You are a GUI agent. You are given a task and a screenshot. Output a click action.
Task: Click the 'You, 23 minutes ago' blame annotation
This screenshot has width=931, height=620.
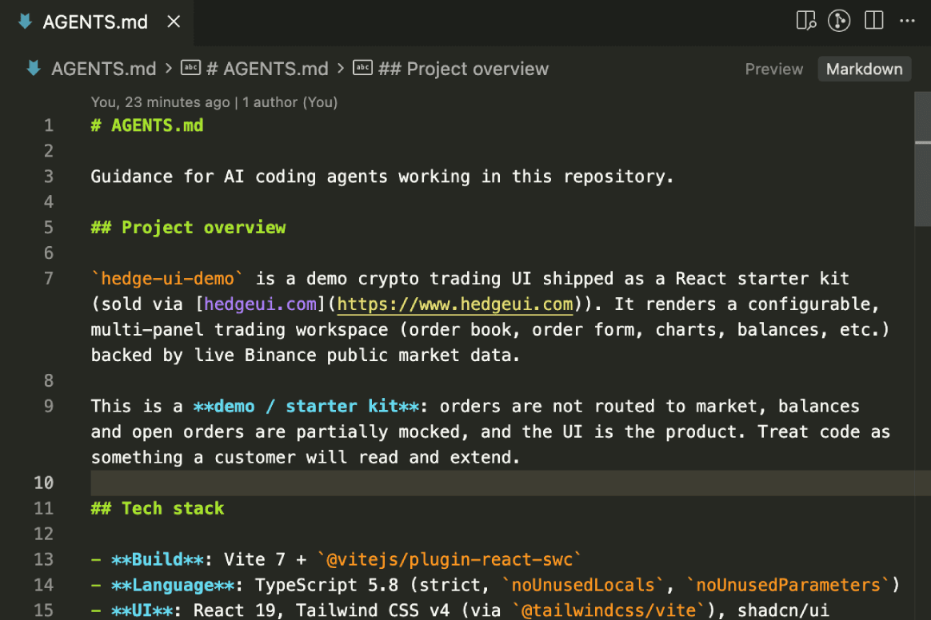(214, 102)
